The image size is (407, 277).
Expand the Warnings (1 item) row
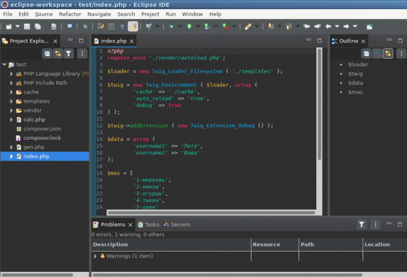[95, 256]
